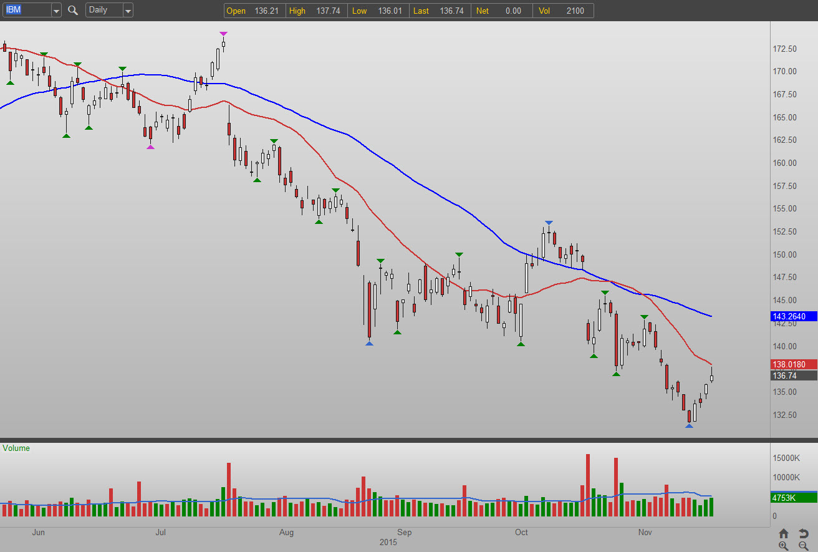Click the blue marker above the October high
The height and width of the screenshot is (552, 818).
pos(549,223)
